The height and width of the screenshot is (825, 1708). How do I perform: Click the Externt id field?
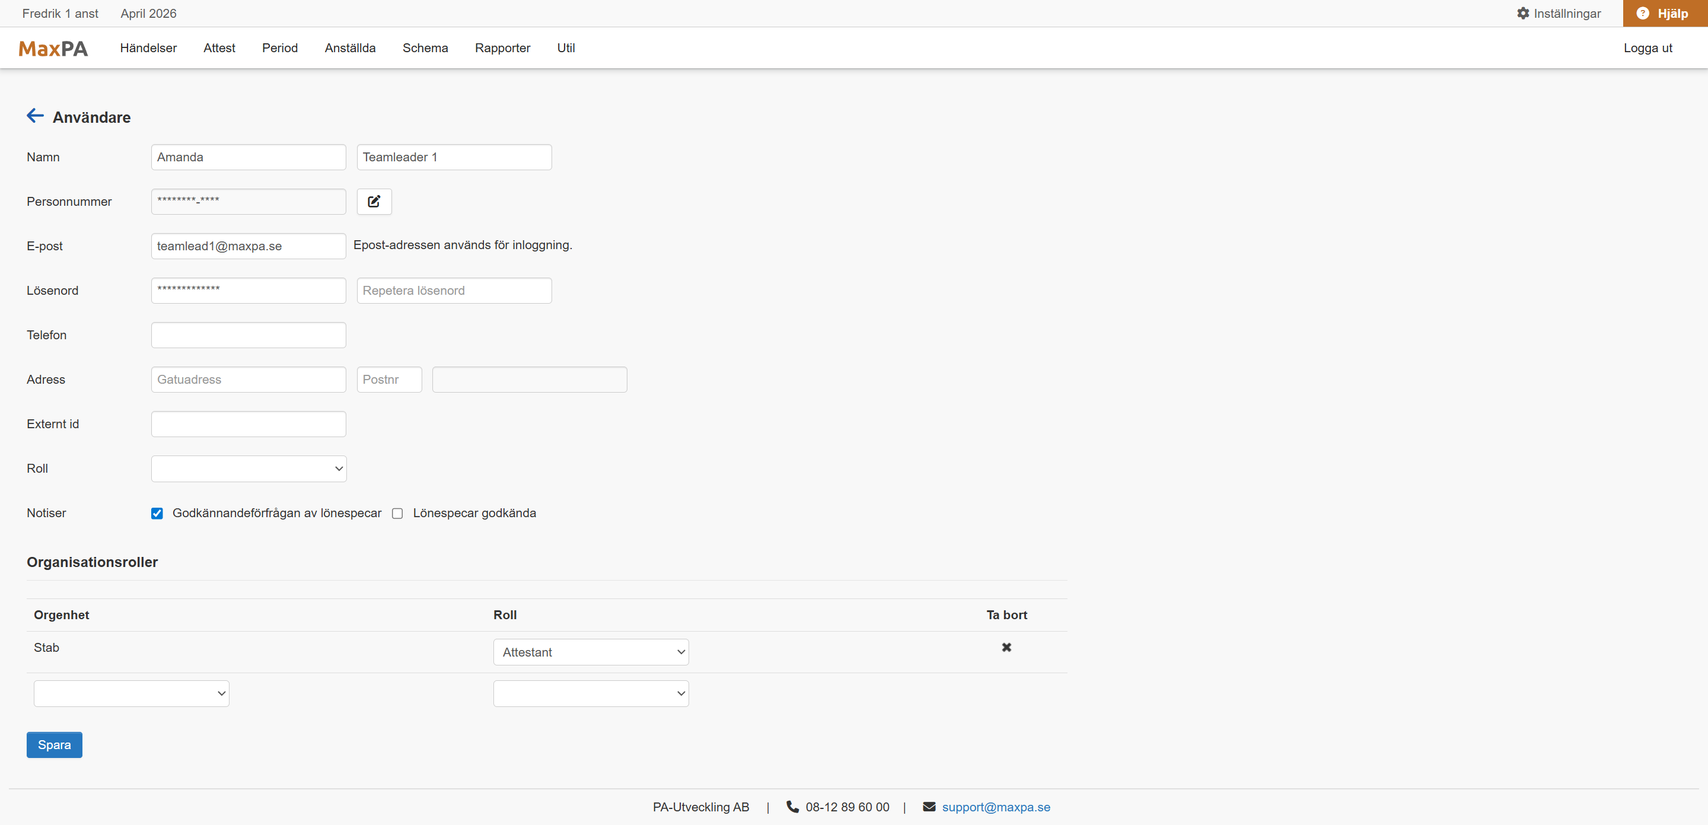248,424
